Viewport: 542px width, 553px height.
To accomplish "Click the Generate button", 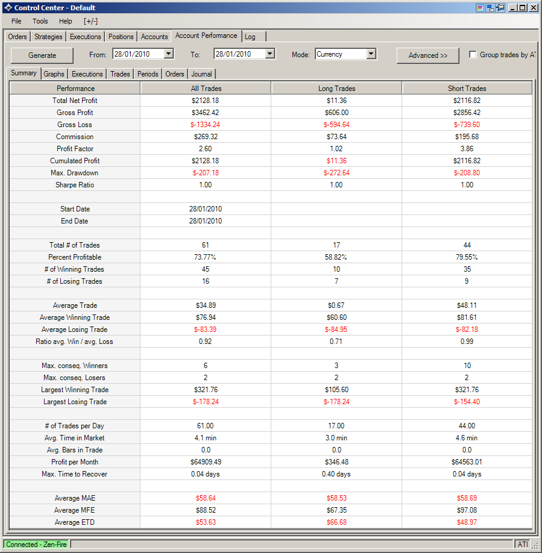I will pos(42,55).
